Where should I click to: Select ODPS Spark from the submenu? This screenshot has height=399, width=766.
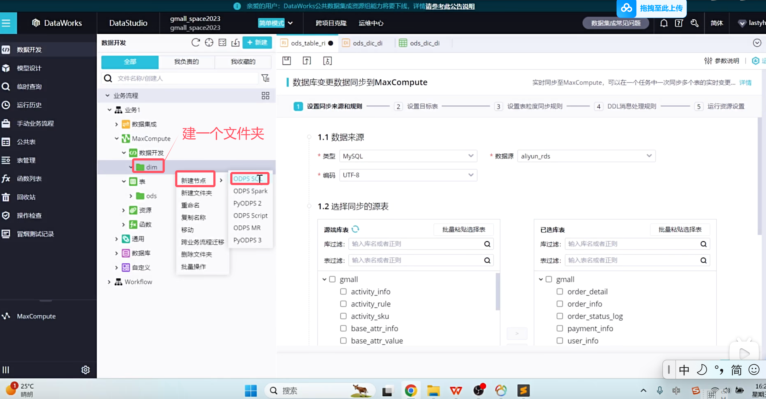tap(250, 191)
